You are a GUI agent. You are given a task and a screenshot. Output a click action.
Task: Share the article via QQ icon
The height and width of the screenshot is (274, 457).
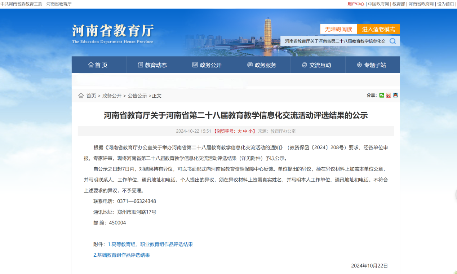coord(395,95)
